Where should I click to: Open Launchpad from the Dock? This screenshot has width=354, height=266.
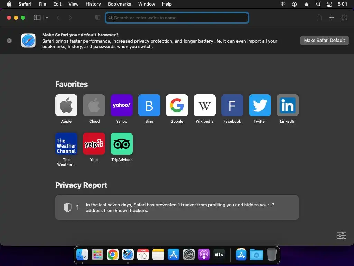pyautogui.click(x=97, y=255)
